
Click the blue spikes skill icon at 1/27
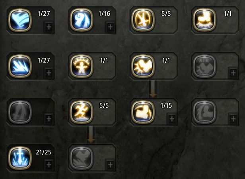coord(20,66)
